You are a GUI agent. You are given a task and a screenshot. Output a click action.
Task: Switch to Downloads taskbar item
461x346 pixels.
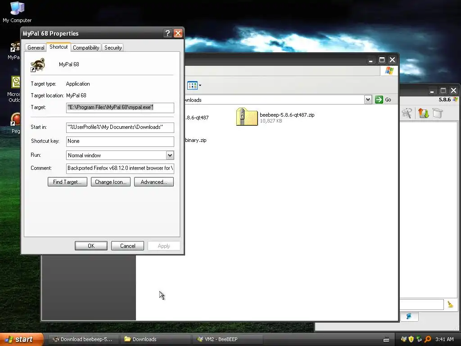pos(155,339)
